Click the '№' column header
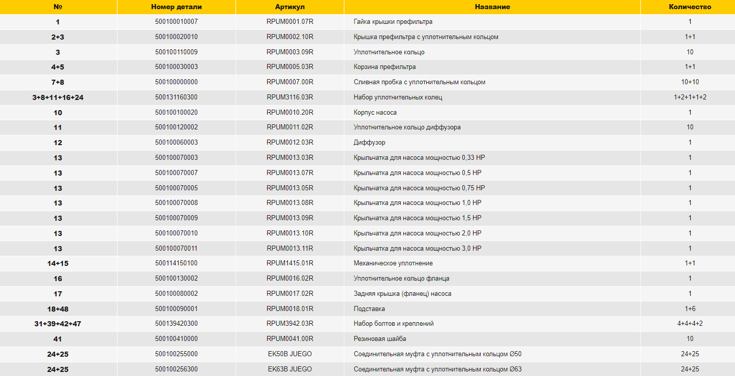 coord(58,7)
